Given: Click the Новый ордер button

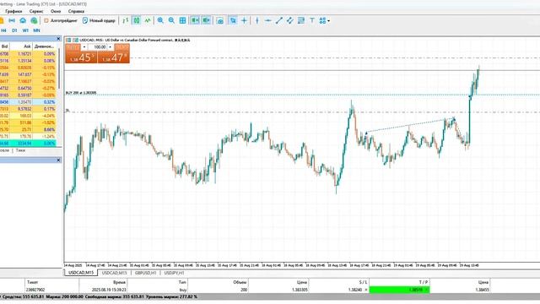Looking at the screenshot, I should tap(99, 20).
